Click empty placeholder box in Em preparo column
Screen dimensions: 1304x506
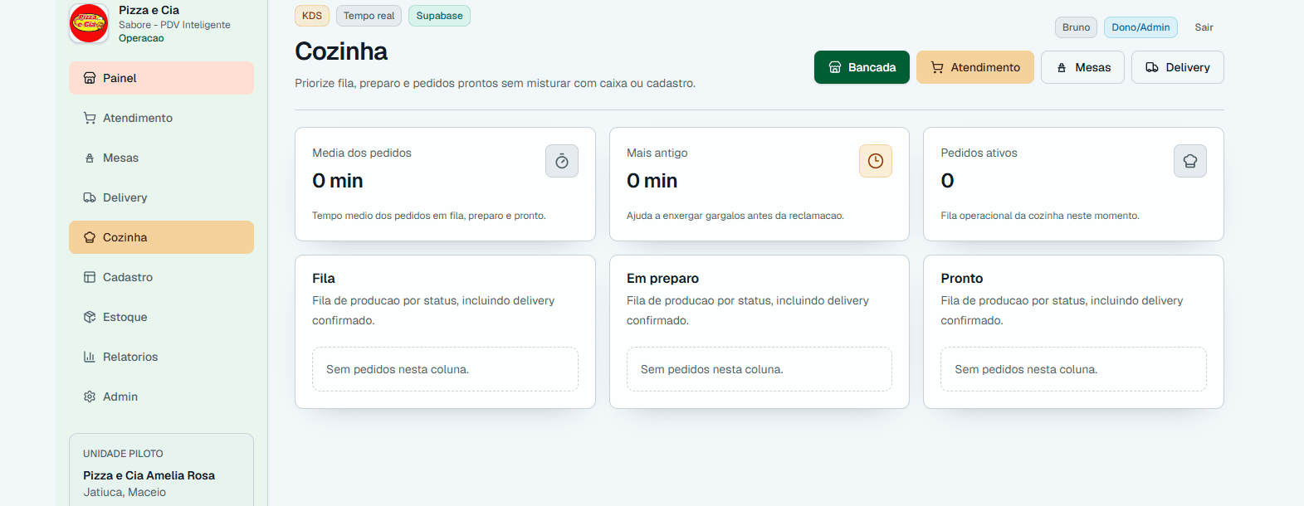coord(759,369)
